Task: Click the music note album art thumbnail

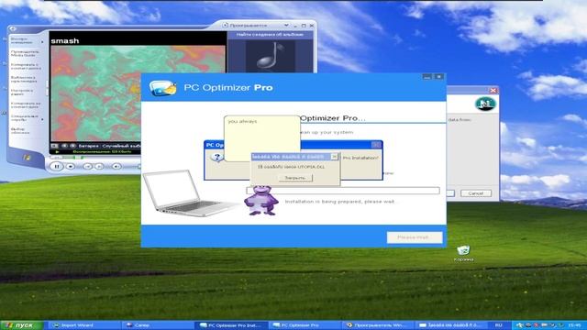Action: (270, 56)
